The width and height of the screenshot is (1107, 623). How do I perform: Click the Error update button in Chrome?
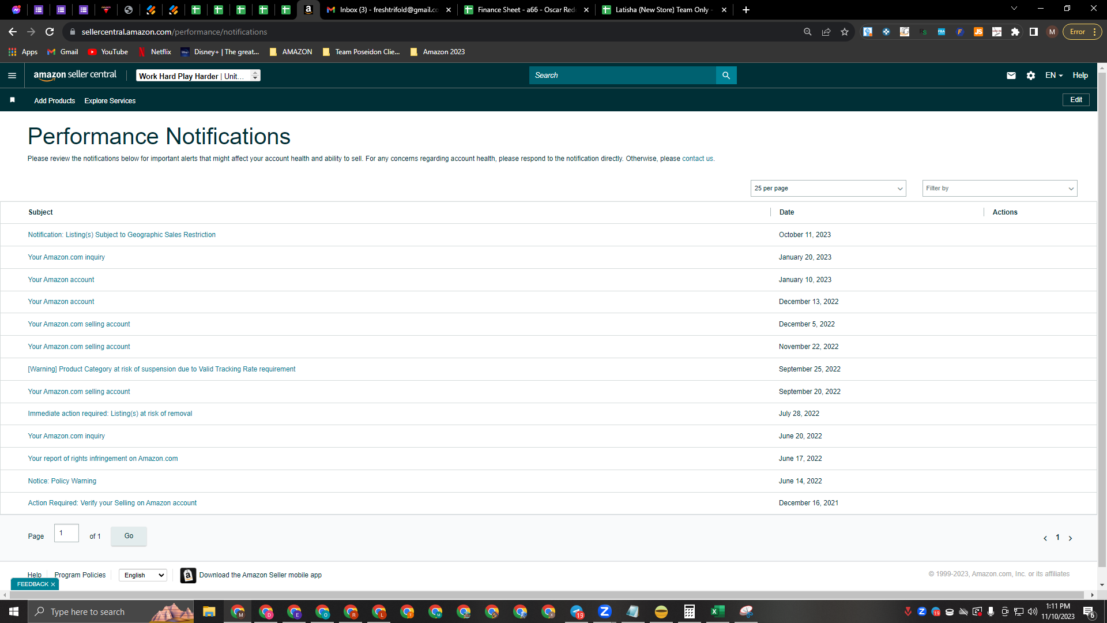[x=1082, y=32]
